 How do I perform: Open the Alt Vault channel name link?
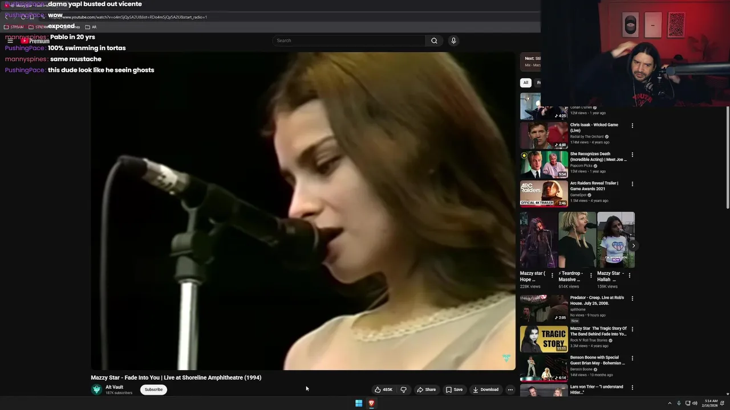pyautogui.click(x=114, y=387)
